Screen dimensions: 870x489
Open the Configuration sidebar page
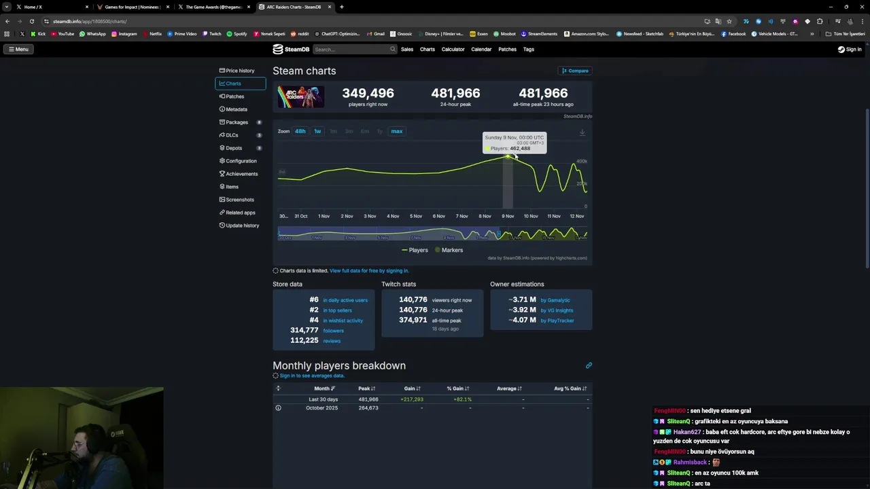(x=237, y=161)
